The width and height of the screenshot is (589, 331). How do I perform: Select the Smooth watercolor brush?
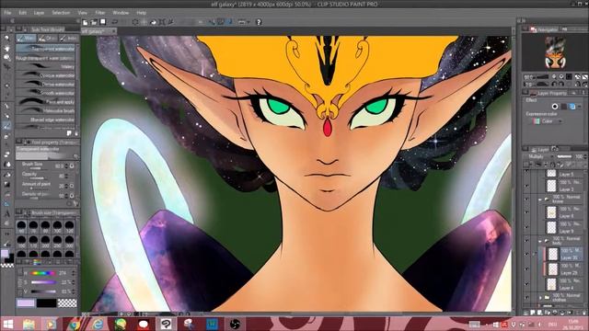click(45, 93)
